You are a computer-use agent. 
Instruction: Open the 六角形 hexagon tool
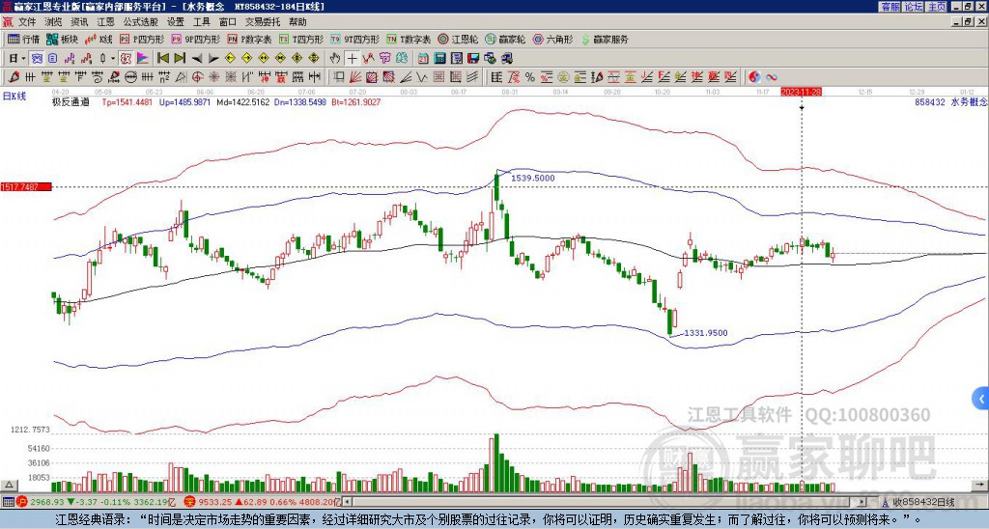click(x=553, y=39)
